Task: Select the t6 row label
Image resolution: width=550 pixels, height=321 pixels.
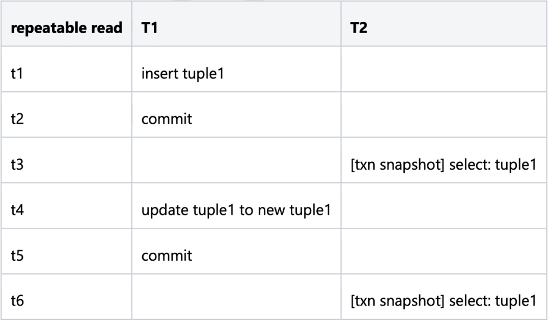Action: pyautogui.click(x=17, y=300)
